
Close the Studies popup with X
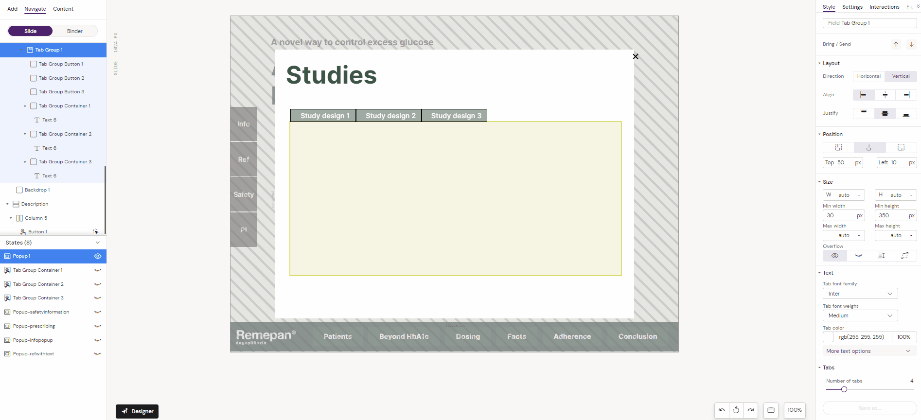pyautogui.click(x=635, y=56)
